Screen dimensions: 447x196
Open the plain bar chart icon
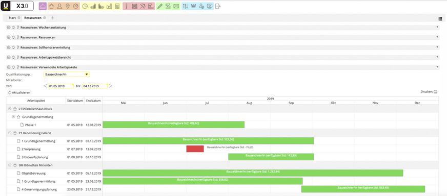pos(109,6)
